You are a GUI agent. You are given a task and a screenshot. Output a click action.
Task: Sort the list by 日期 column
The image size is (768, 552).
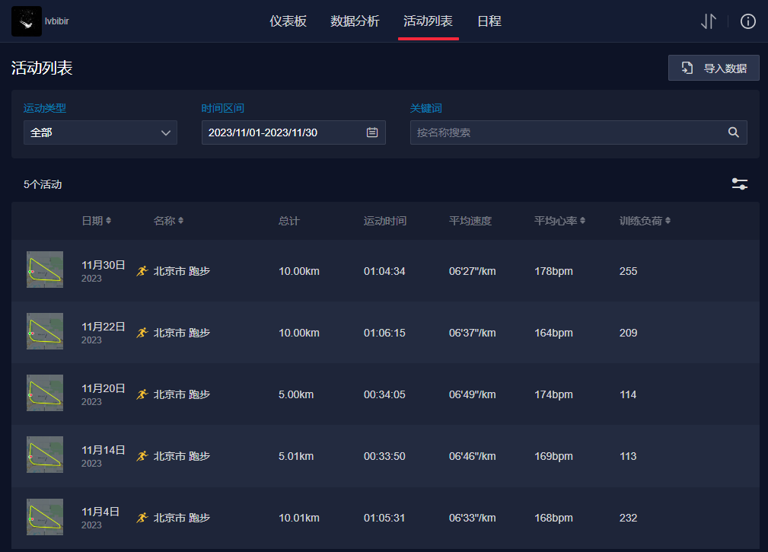(96, 221)
